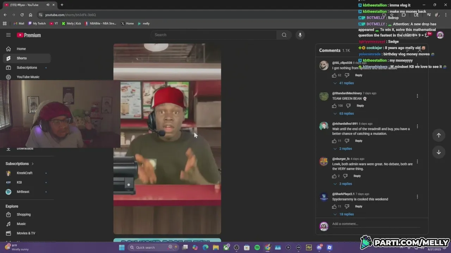Image resolution: width=451 pixels, height=253 pixels.
Task: Open OBS Studio from the taskbar
Action: pos(236,247)
